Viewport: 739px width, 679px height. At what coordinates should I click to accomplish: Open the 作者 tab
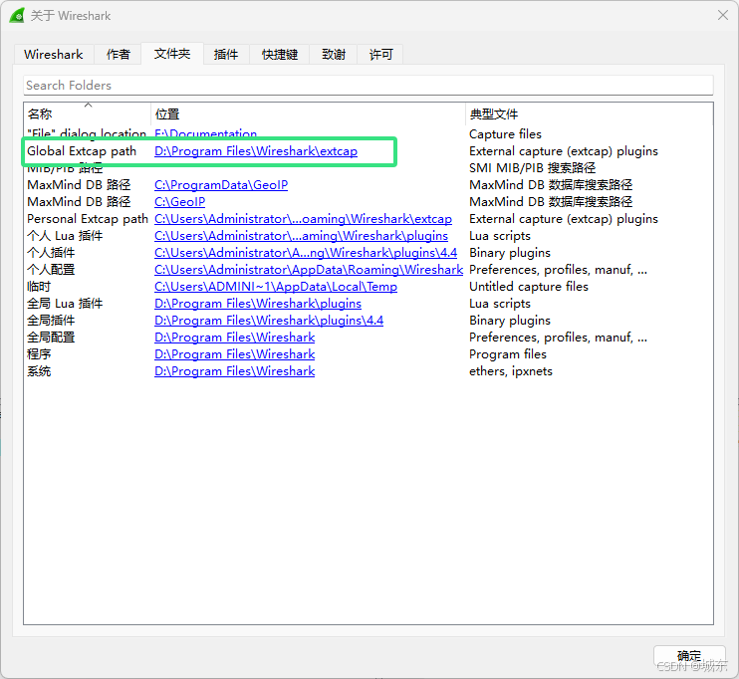pos(118,54)
